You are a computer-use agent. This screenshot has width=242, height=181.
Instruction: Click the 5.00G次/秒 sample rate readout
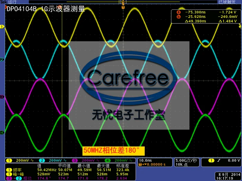(x=186, y=161)
